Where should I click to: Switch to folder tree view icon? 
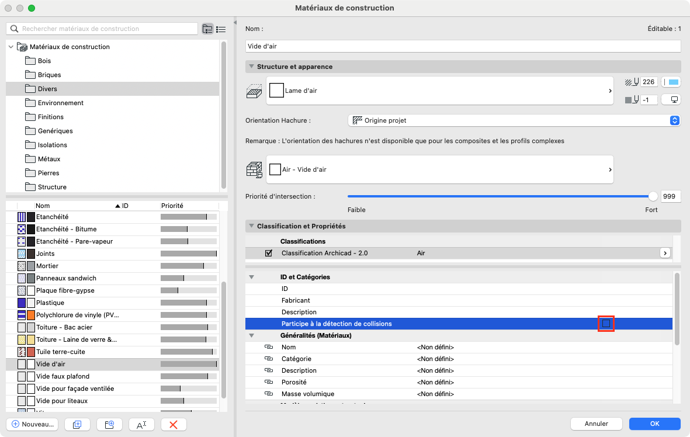207,29
